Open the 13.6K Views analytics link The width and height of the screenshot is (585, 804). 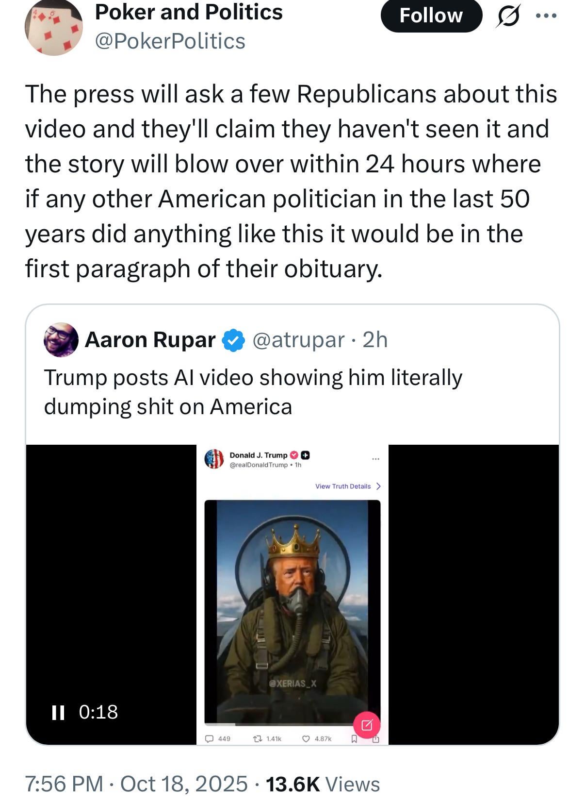[323, 784]
